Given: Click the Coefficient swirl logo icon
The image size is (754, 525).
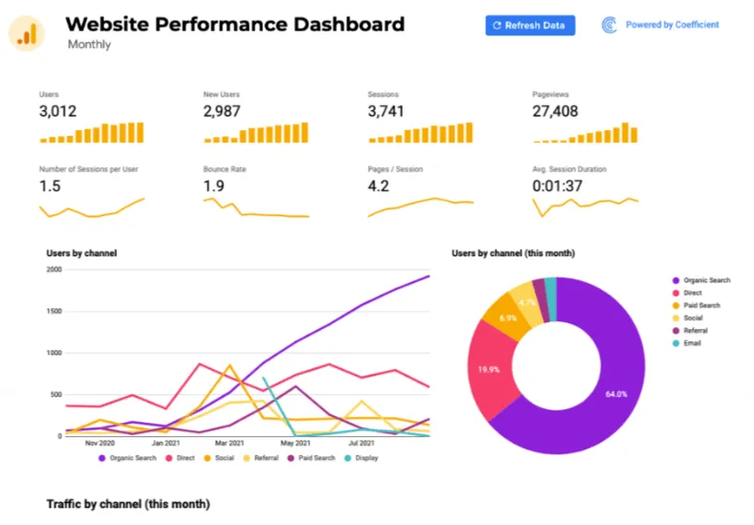Looking at the screenshot, I should click(610, 25).
